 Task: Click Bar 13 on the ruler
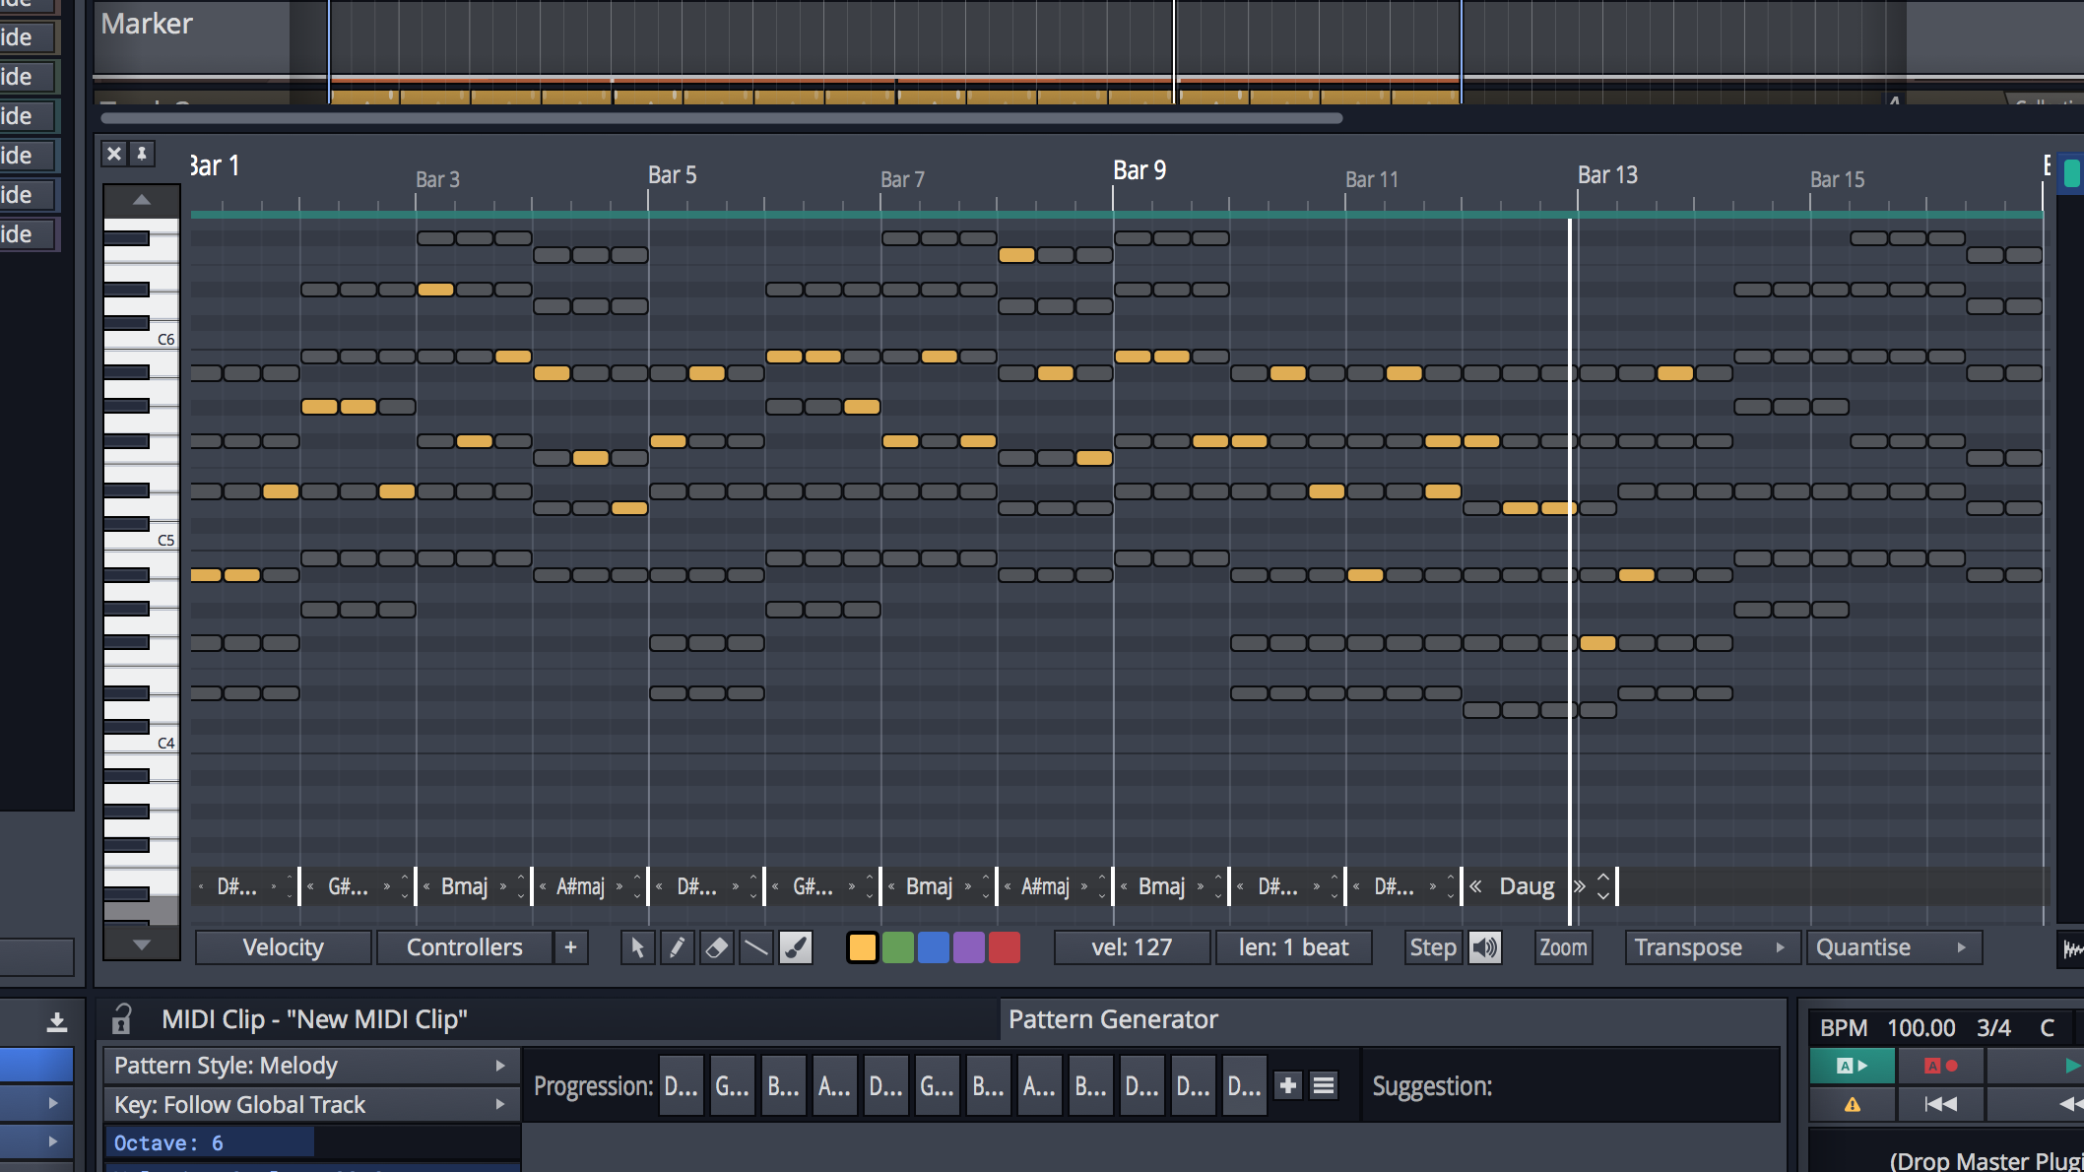click(1607, 174)
